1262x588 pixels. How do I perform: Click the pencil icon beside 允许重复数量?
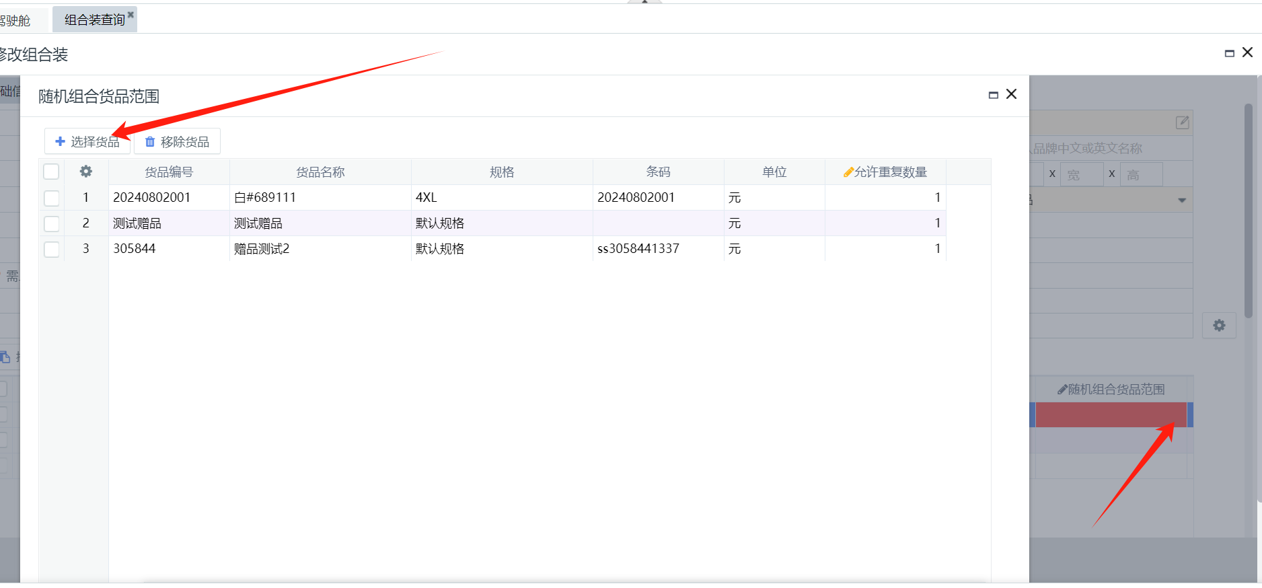(x=848, y=172)
